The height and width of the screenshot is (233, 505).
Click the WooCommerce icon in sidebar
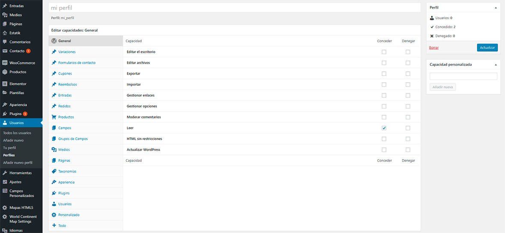(x=5, y=63)
